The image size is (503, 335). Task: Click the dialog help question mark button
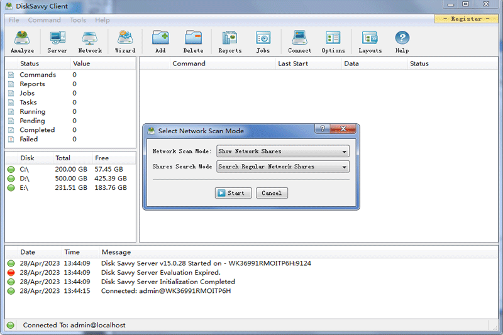pos(323,129)
